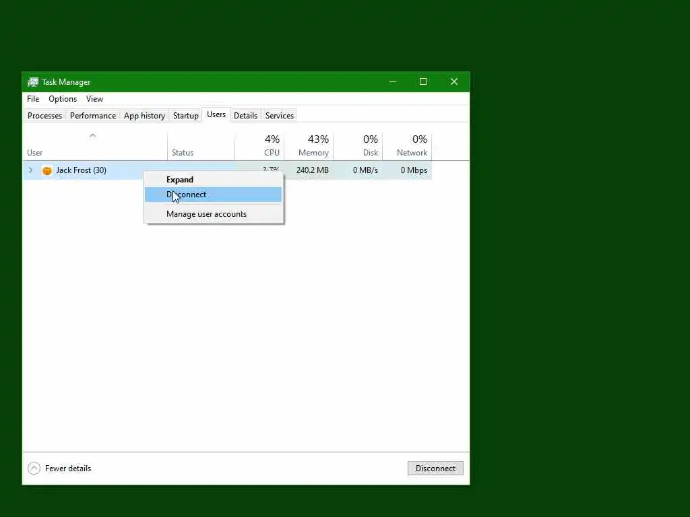Viewport: 690px width, 517px height.
Task: Switch to the Details tab
Action: [x=245, y=116]
